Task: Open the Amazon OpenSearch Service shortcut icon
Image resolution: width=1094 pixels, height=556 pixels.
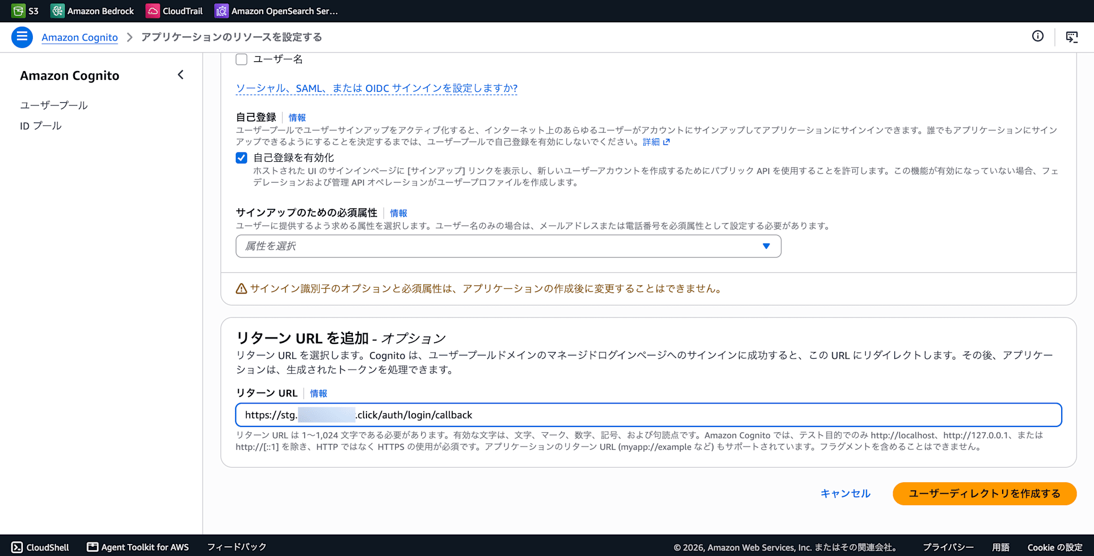Action: 222,11
